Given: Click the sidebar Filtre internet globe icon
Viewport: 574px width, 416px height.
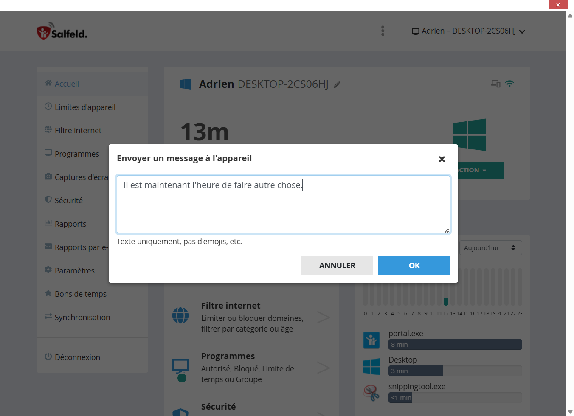Looking at the screenshot, I should tap(48, 129).
